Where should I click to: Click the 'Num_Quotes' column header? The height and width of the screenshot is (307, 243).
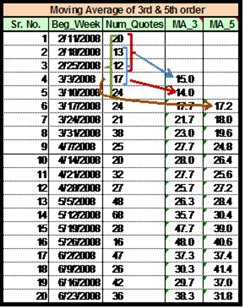click(134, 24)
